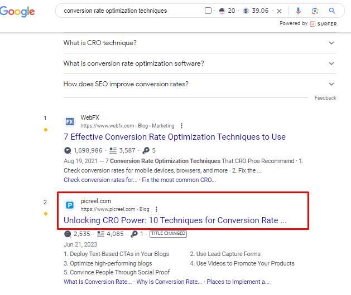Click the picreel traffic icon beside 2,535
This screenshot has width=351, height=295.
tap(68, 234)
